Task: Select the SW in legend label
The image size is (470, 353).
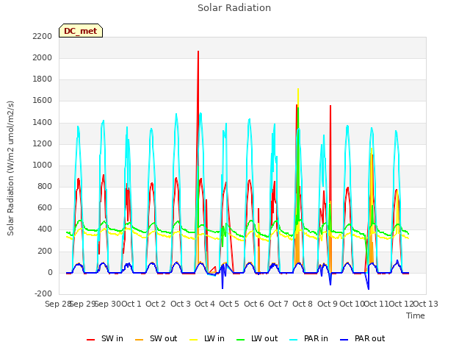Action: (112, 338)
